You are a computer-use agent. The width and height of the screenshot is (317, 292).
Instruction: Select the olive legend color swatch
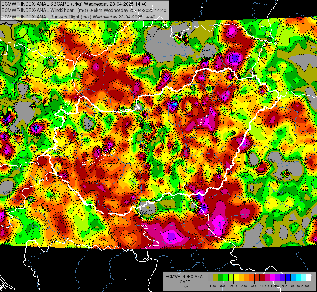[x=216, y=278]
